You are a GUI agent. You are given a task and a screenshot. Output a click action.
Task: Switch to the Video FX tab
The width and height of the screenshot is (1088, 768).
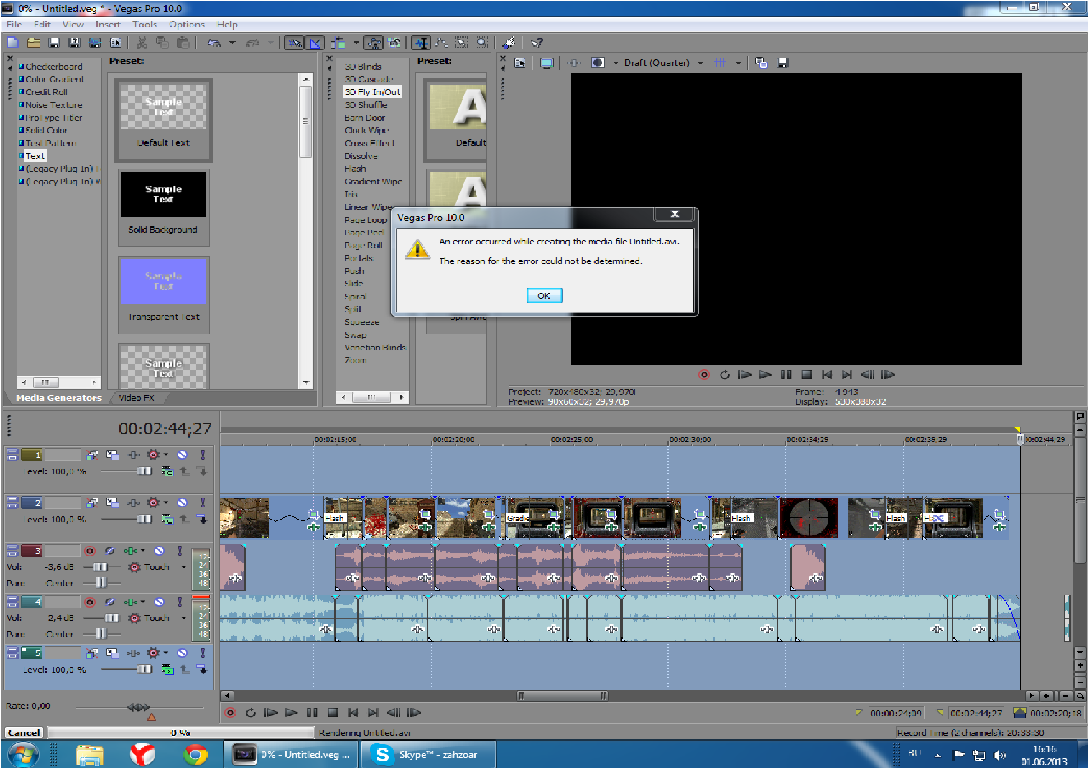(x=136, y=397)
